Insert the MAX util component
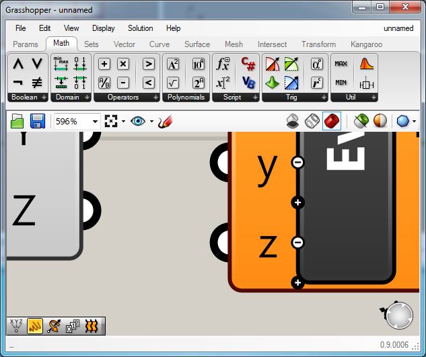The image size is (426, 357). click(341, 64)
